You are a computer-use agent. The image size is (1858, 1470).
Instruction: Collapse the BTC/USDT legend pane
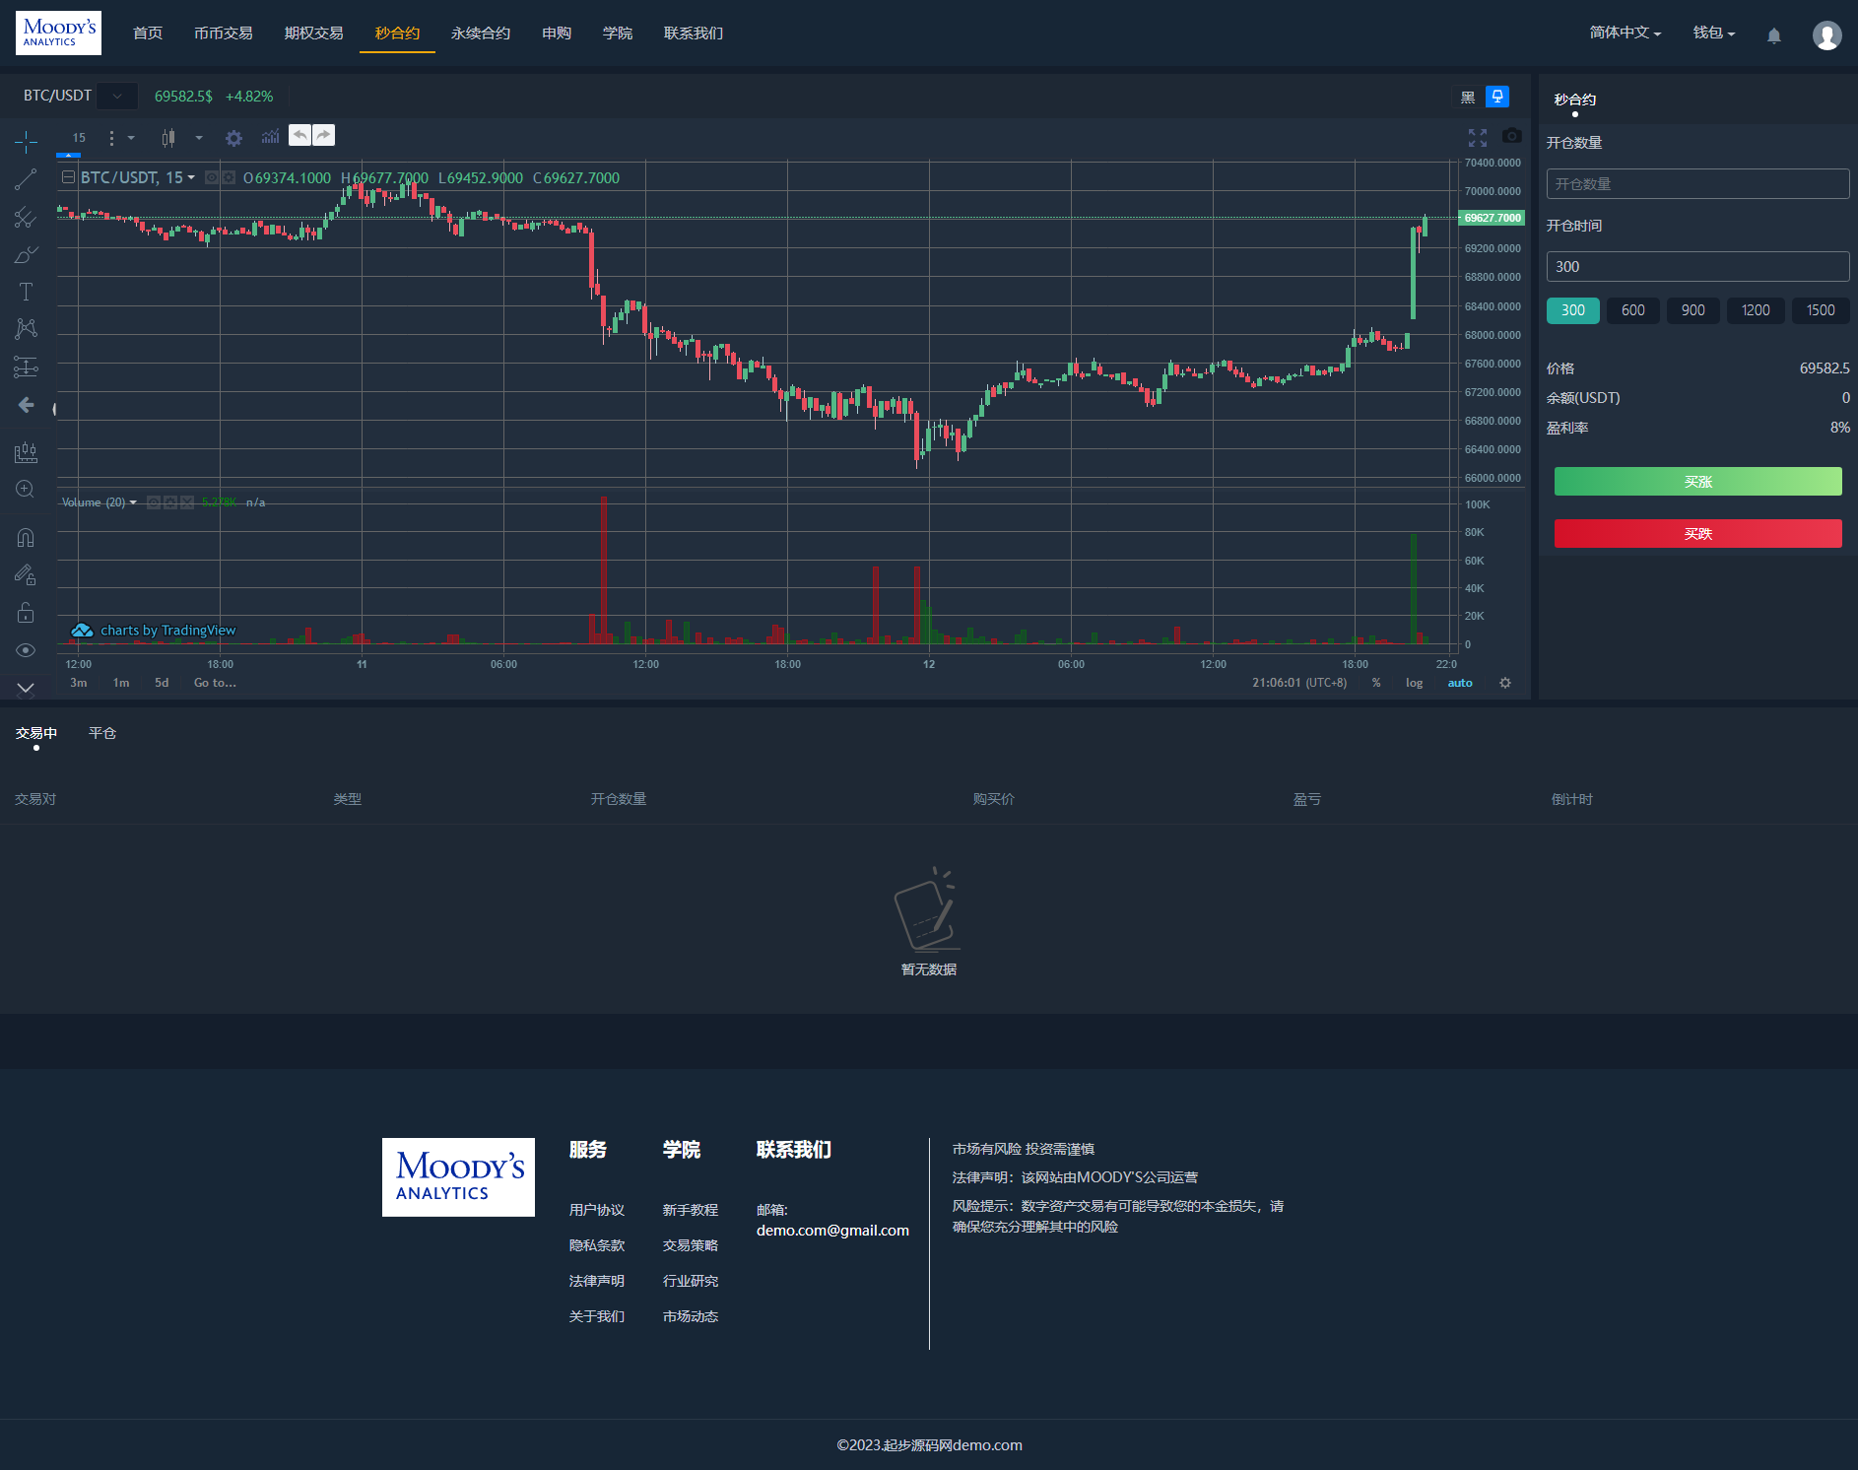pos(68,177)
